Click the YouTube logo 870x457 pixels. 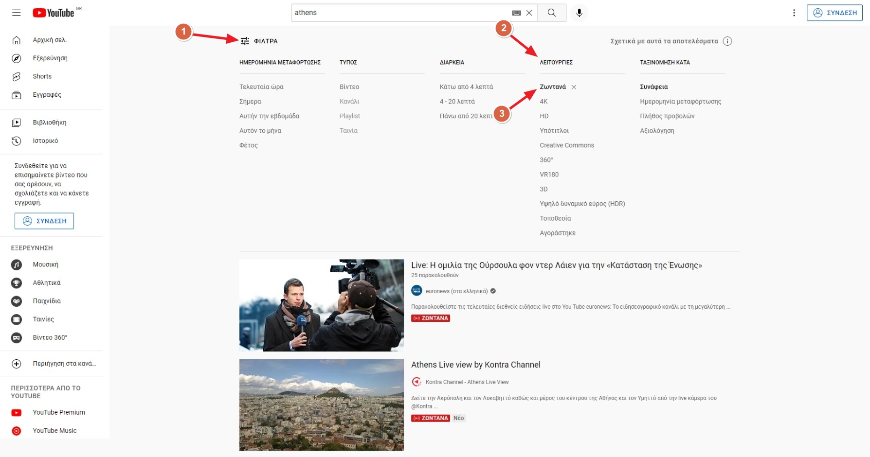click(x=54, y=13)
